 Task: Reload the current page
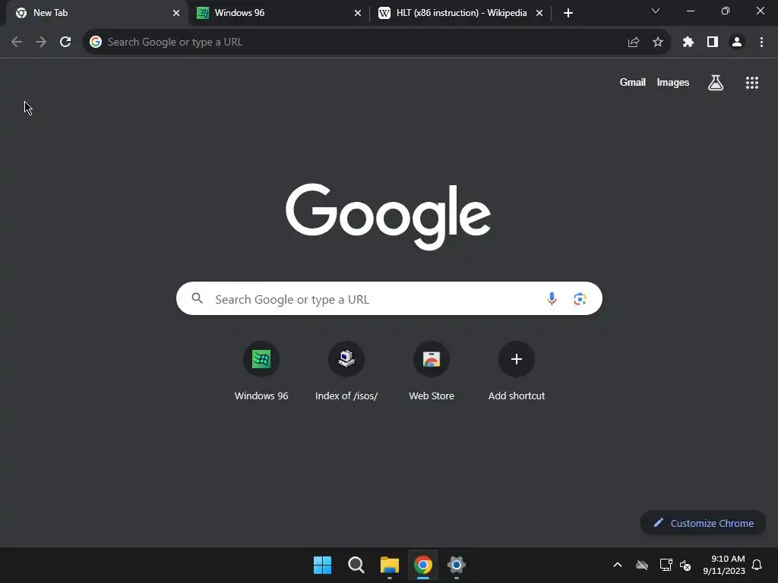pyautogui.click(x=65, y=43)
